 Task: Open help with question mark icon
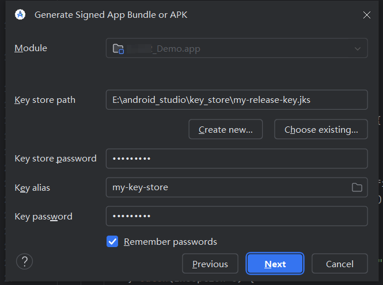pos(24,261)
